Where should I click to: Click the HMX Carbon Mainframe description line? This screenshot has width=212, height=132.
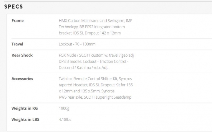click(x=96, y=21)
